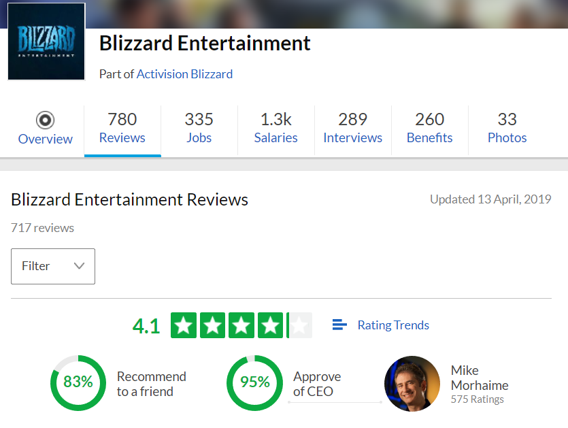The image size is (568, 428).
Task: Click the Blizzard Entertainment logo
Action: point(46,42)
